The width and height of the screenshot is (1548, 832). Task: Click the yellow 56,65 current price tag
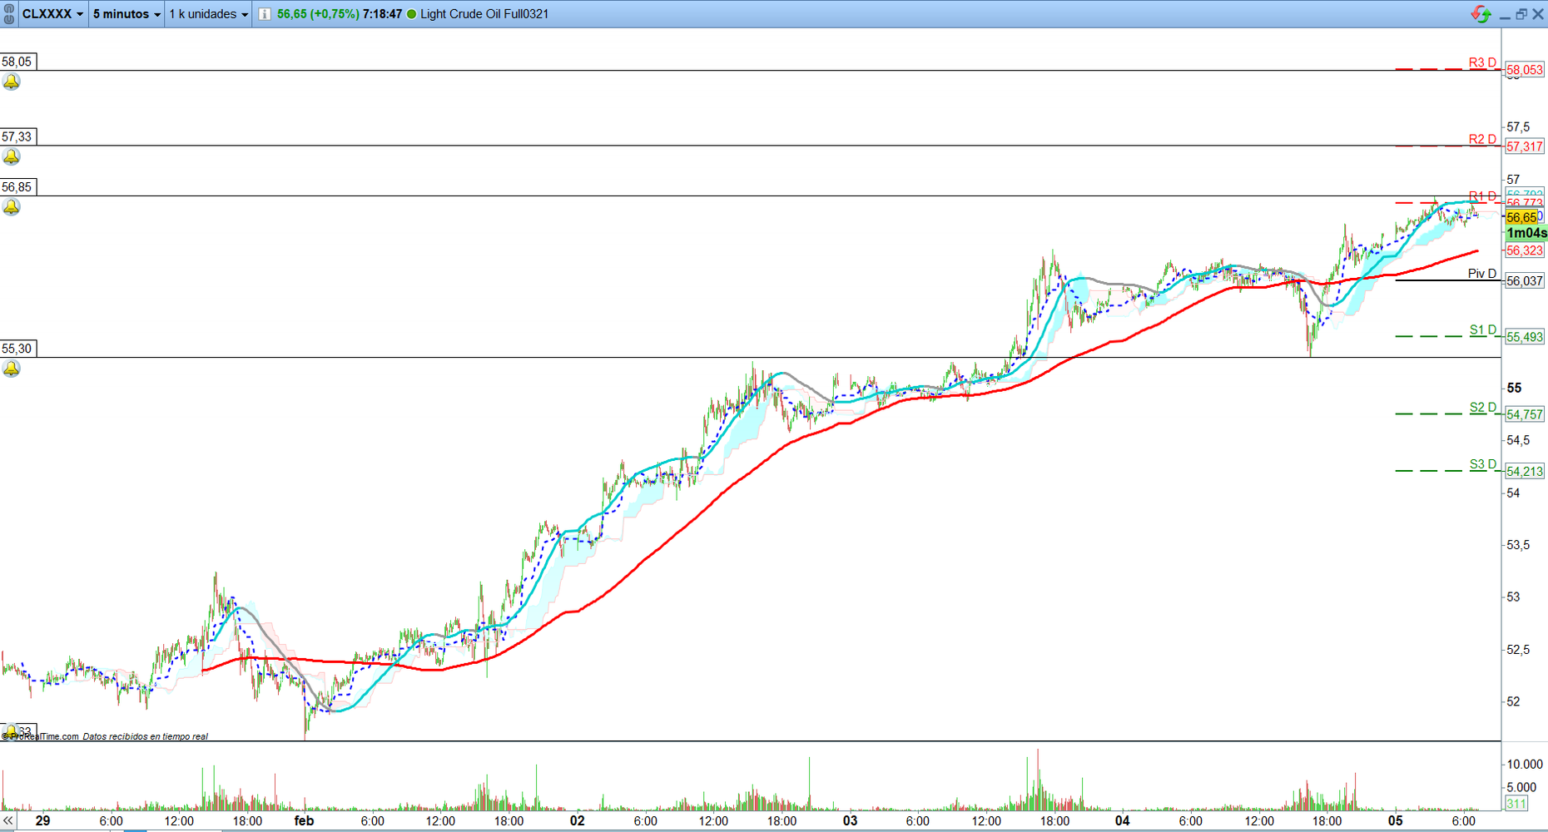[x=1522, y=217]
